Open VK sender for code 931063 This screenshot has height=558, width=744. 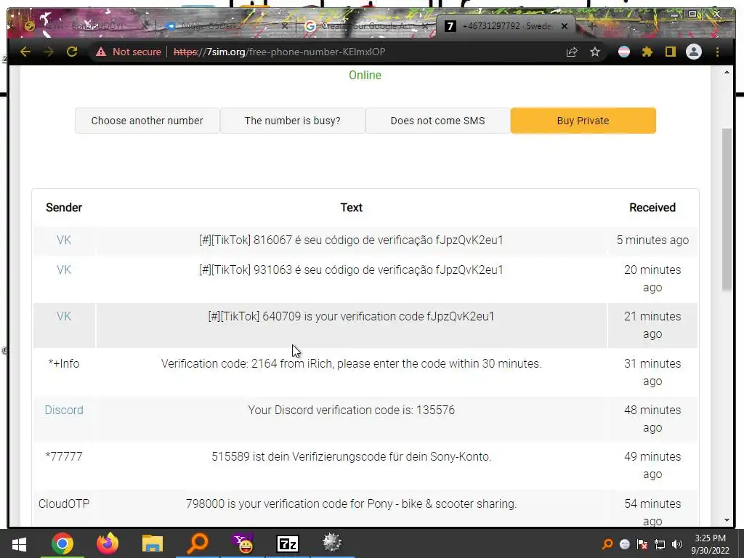tap(64, 270)
